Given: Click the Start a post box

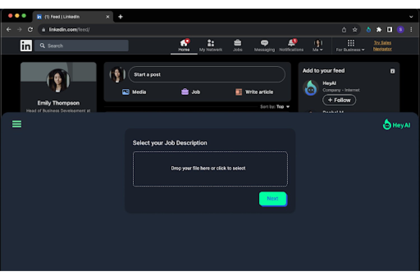Looking at the screenshot, I should [207, 74].
